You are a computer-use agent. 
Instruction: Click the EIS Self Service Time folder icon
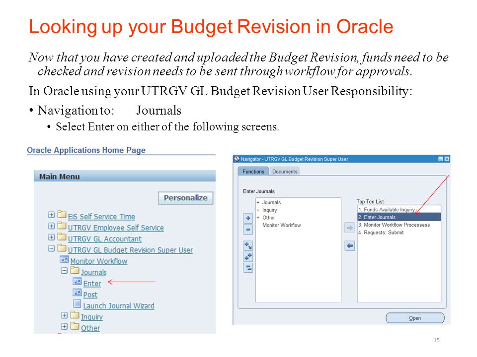[62, 215]
